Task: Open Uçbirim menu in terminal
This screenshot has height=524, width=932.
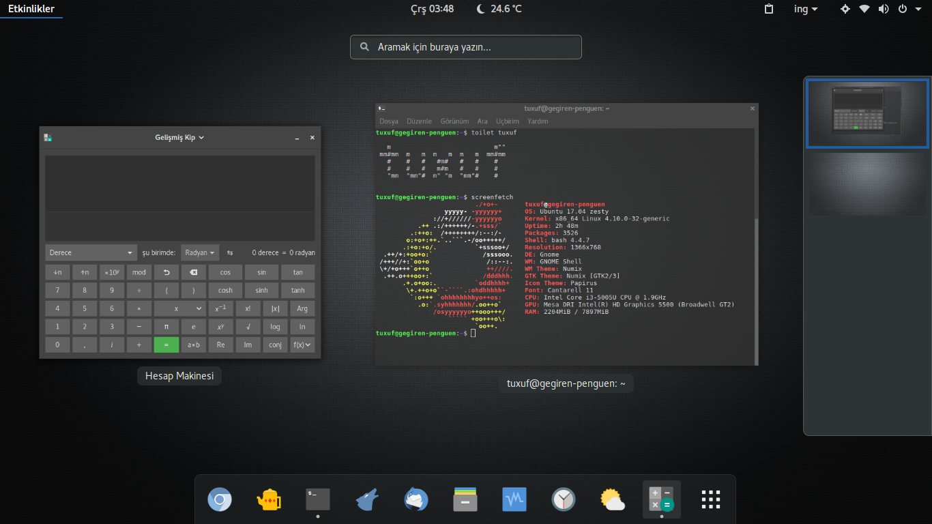Action: [x=508, y=121]
